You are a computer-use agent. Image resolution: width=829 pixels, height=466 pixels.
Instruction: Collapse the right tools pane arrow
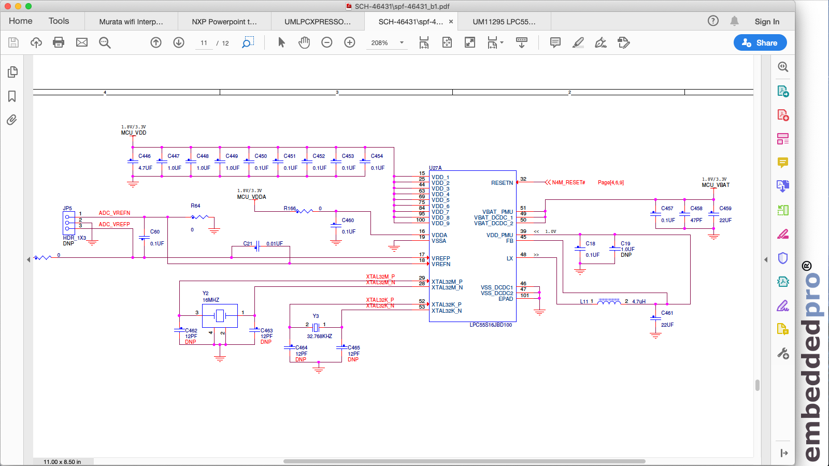coord(766,259)
